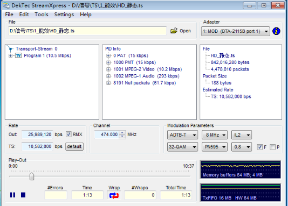The height and width of the screenshot is (206, 288).
Task: Enable the P checkbox
Action: [x=272, y=147]
